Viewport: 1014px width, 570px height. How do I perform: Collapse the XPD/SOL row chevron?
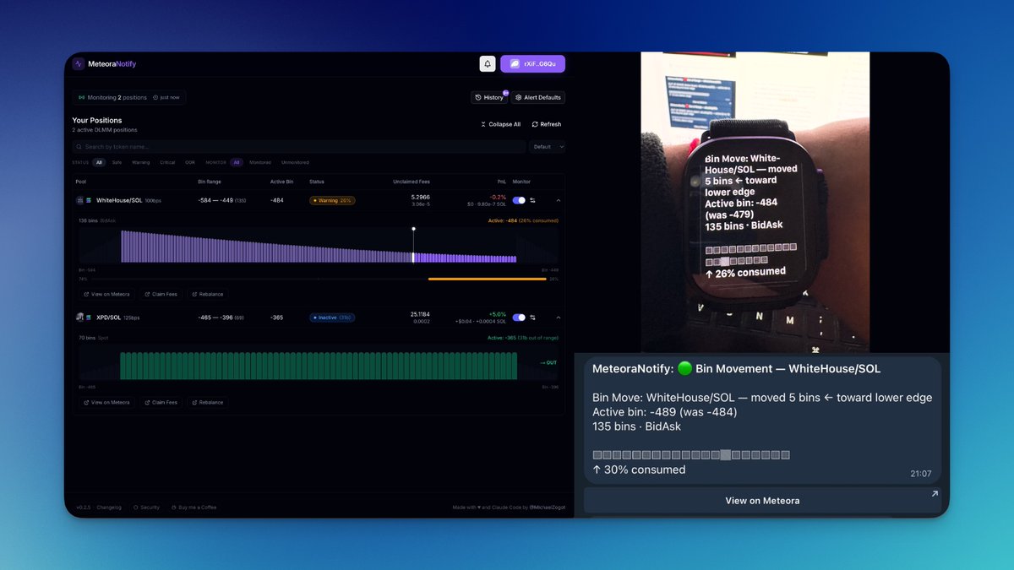click(558, 318)
